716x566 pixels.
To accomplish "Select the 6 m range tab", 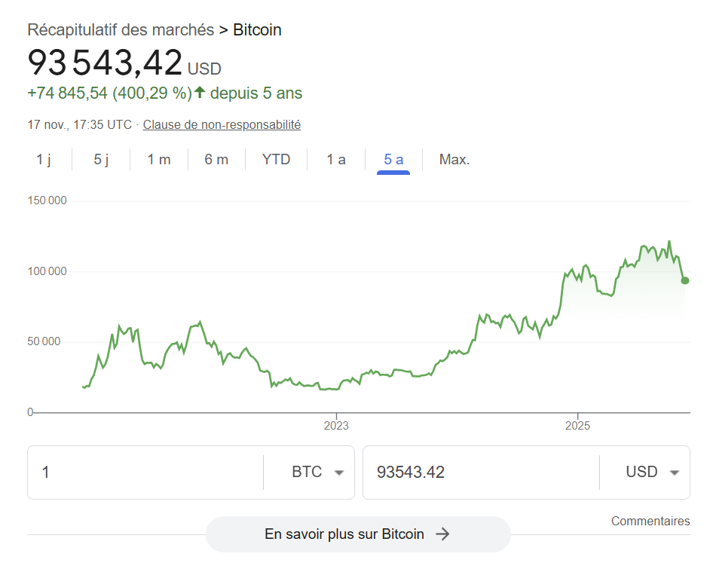I will pyautogui.click(x=216, y=160).
